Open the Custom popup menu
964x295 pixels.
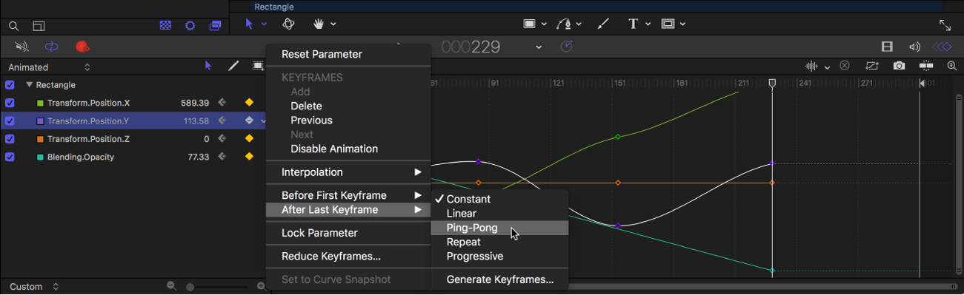tap(34, 287)
